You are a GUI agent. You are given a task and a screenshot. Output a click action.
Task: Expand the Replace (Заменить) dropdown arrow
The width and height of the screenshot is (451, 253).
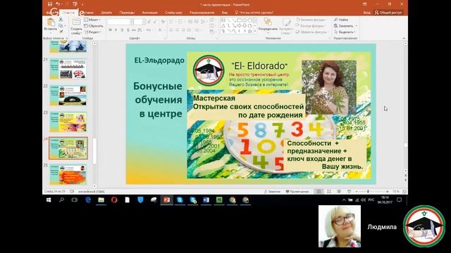point(357,26)
